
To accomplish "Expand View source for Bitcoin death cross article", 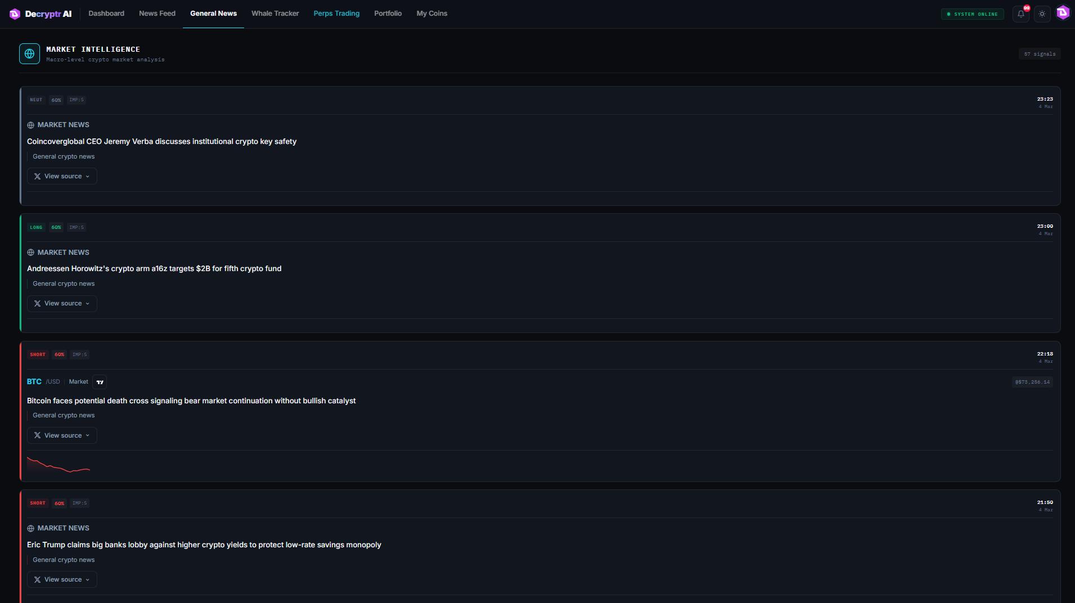I will pos(62,435).
